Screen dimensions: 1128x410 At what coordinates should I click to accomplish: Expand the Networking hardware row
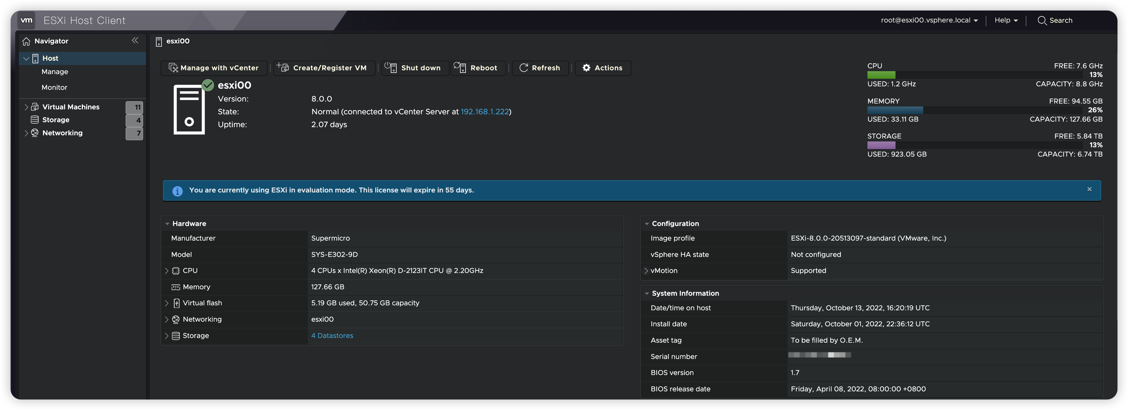[x=166, y=320]
